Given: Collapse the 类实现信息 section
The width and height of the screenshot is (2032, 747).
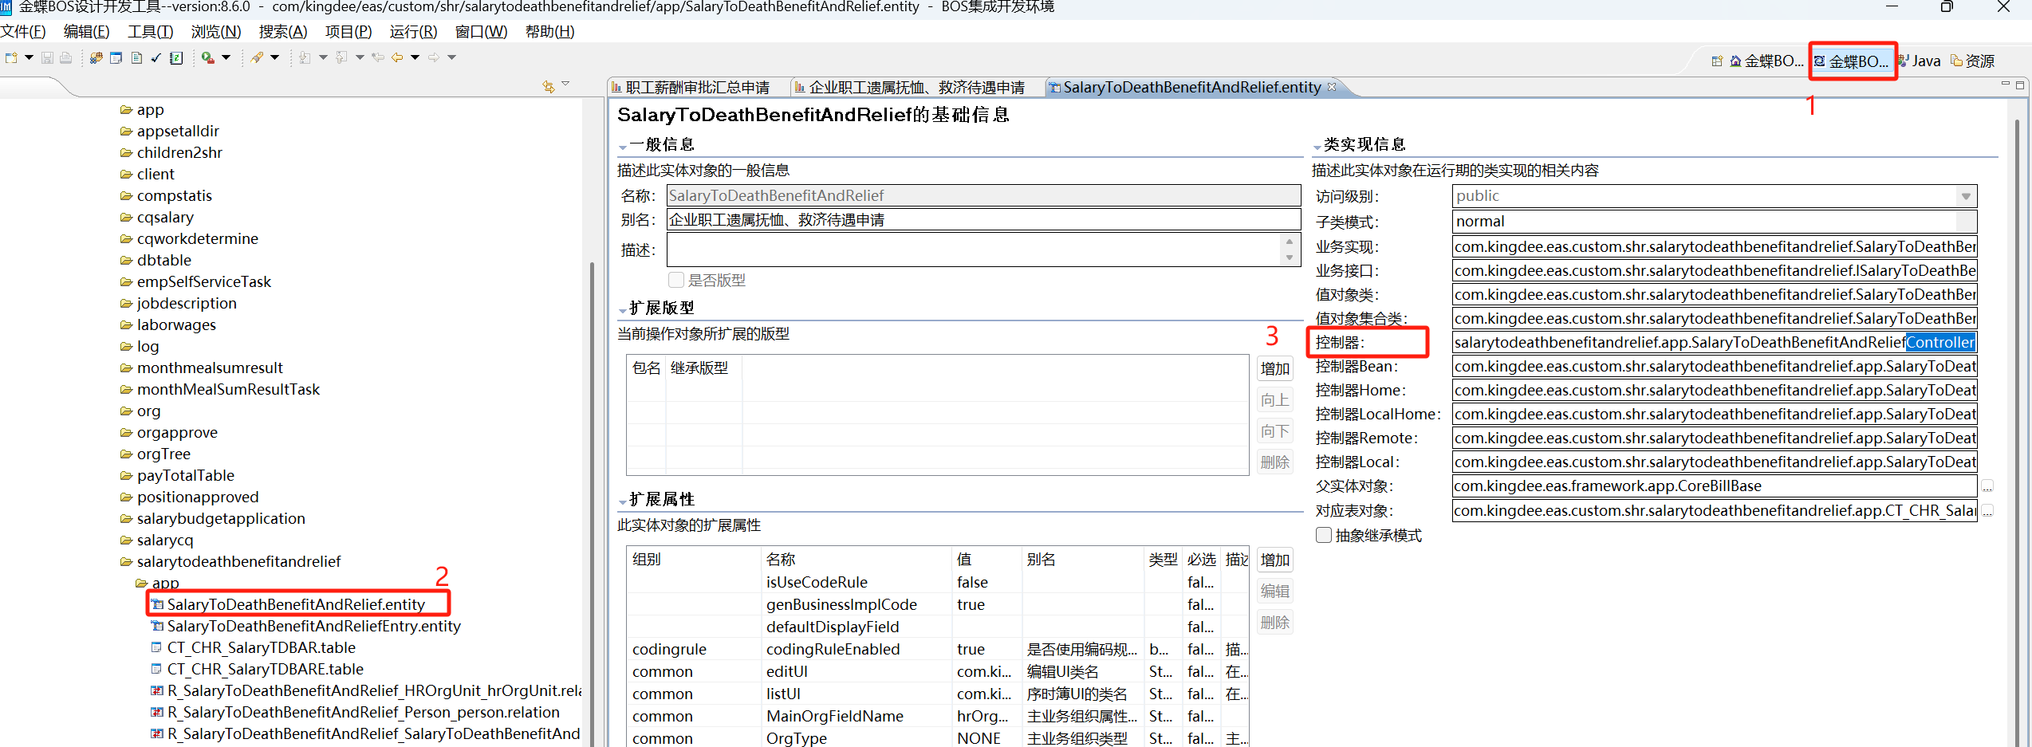Looking at the screenshot, I should coord(1317,147).
